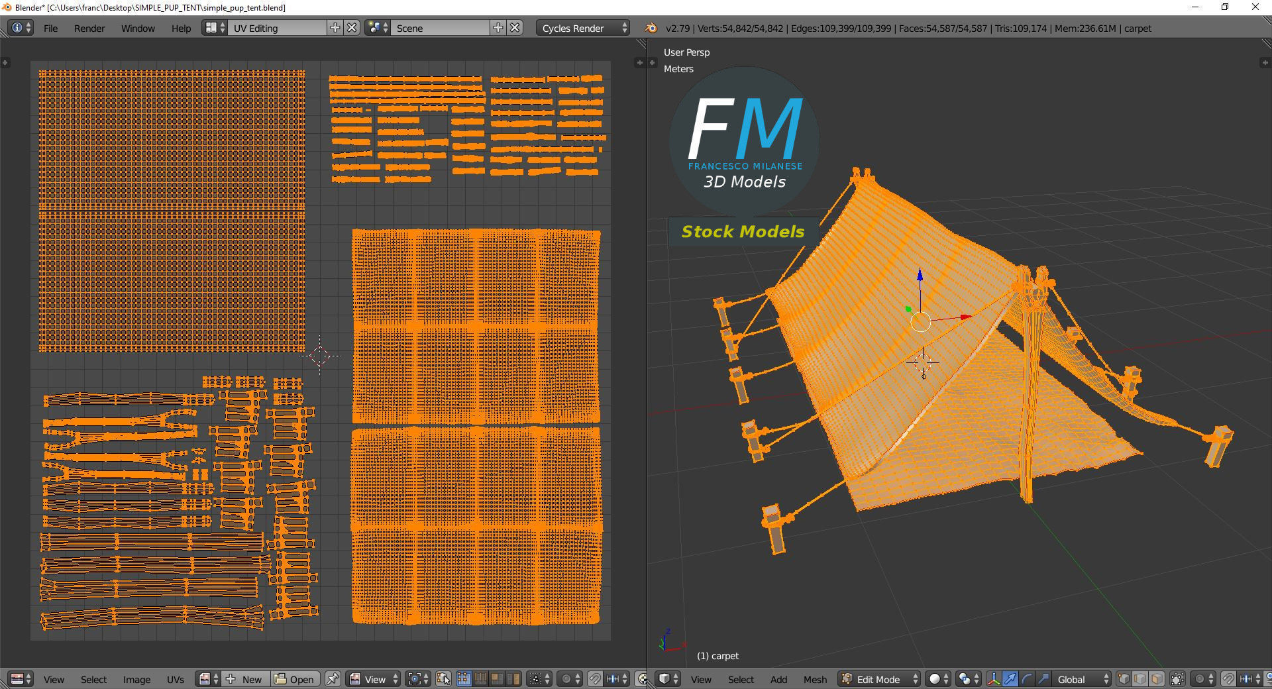The image size is (1272, 689).
Task: Open the screen layout browser icon
Action: point(215,28)
